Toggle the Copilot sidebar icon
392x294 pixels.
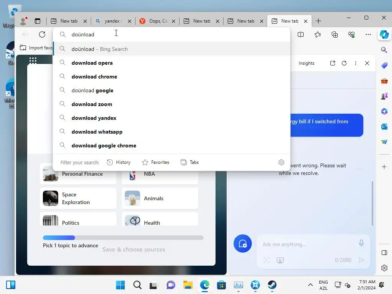coord(384,34)
